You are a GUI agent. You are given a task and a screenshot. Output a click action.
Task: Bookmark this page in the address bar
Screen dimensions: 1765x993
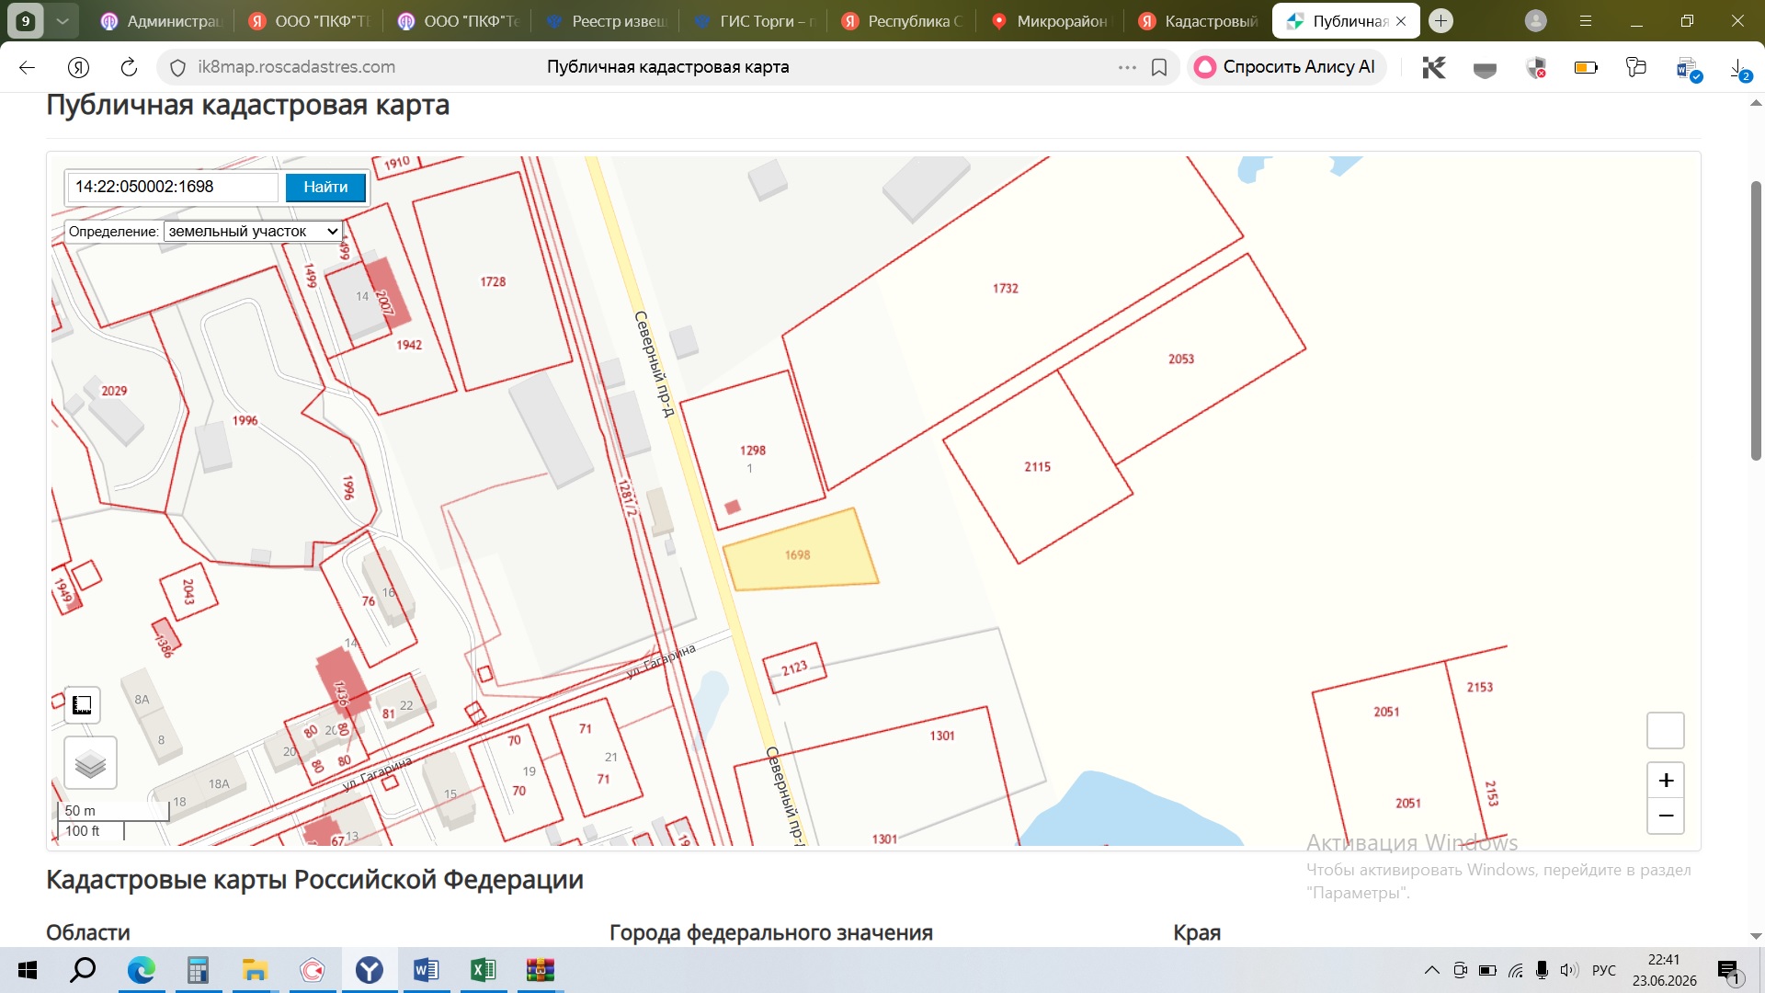click(x=1159, y=67)
